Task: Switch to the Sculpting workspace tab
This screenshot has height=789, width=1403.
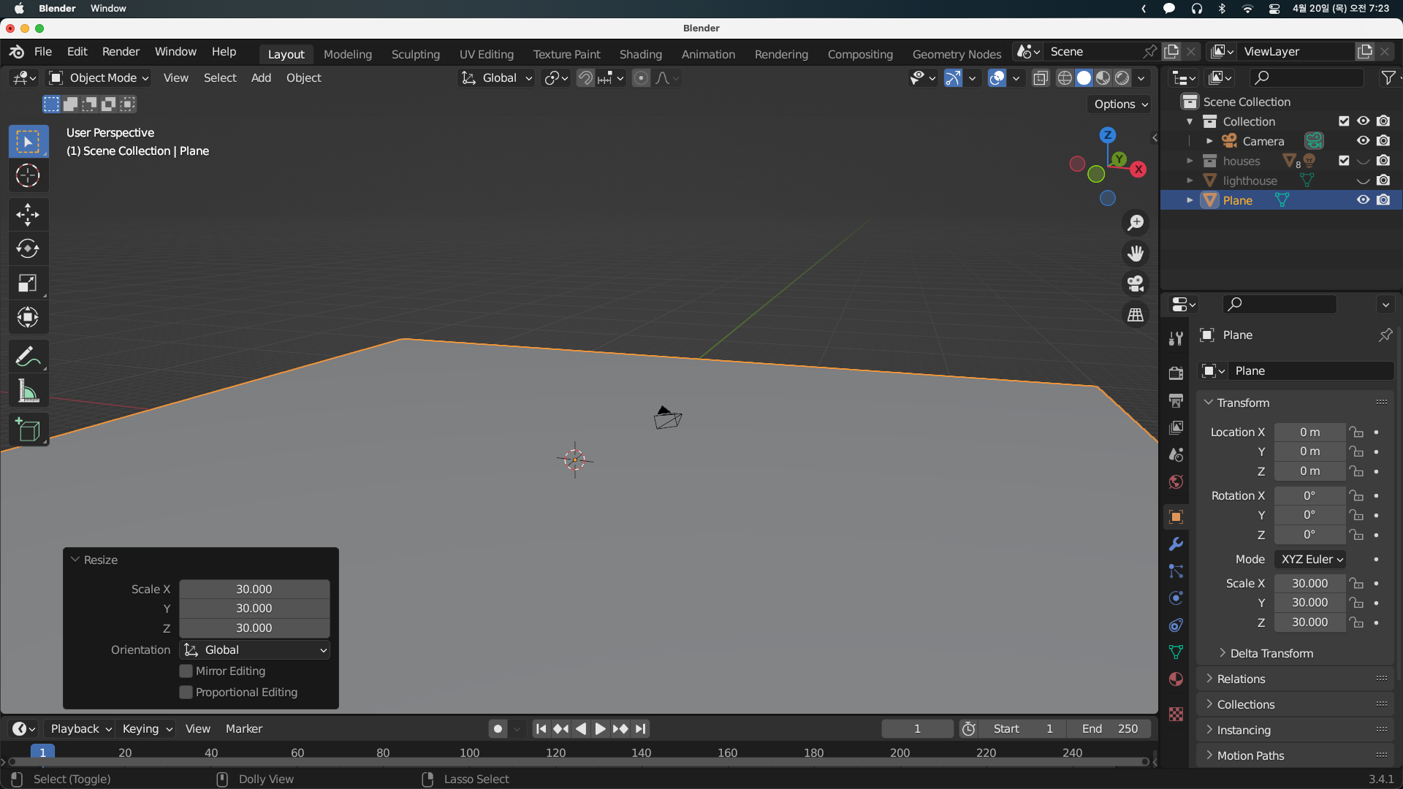Action: tap(416, 54)
